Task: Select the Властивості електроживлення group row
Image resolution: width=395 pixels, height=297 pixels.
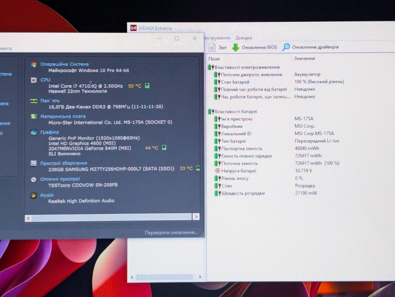Action: tap(244, 67)
